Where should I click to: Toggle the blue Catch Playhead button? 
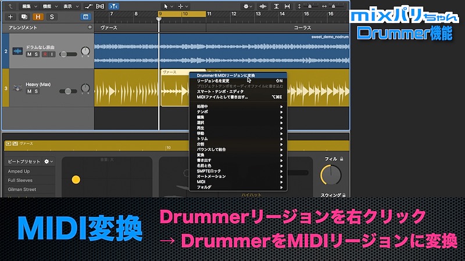click(x=113, y=6)
